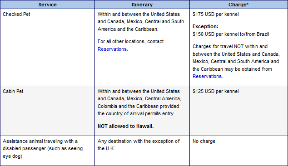The height and width of the screenshot is (166, 288).
Task: Click the $175 USD per kennel text
Action: (216, 15)
